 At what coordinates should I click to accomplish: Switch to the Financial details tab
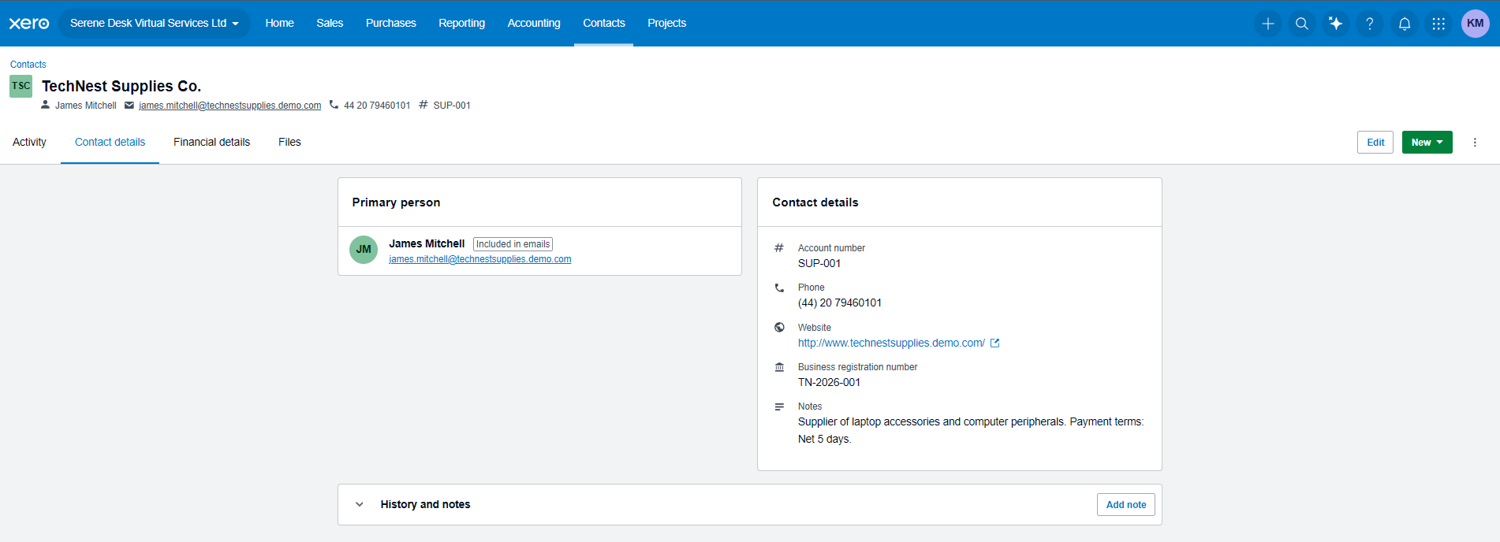(x=211, y=142)
